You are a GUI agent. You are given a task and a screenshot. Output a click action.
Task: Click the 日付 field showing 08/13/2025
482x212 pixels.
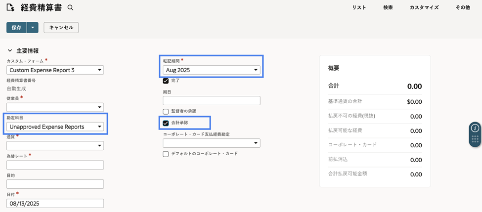55,204
